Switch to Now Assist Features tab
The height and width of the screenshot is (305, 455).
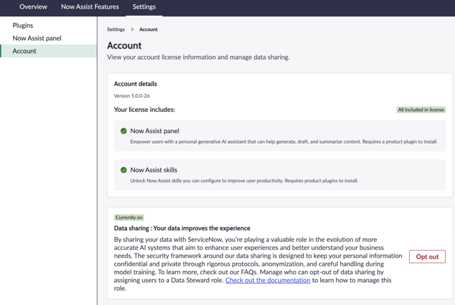click(x=90, y=7)
